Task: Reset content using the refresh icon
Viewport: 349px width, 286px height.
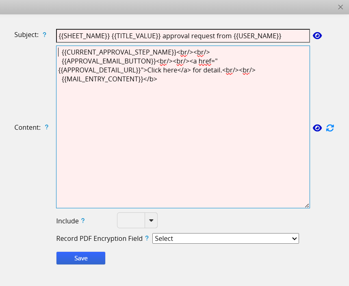Action: click(x=330, y=128)
